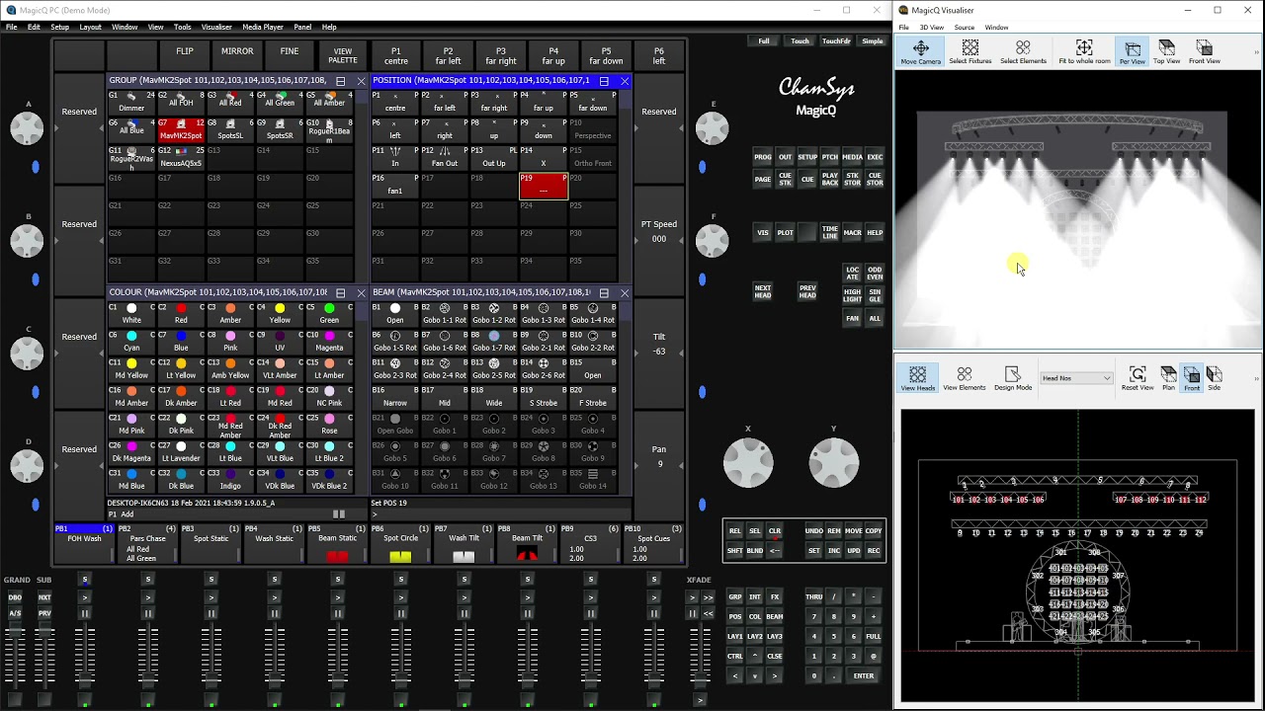Click the REC record button
Image resolution: width=1265 pixels, height=711 pixels.
[x=874, y=550]
